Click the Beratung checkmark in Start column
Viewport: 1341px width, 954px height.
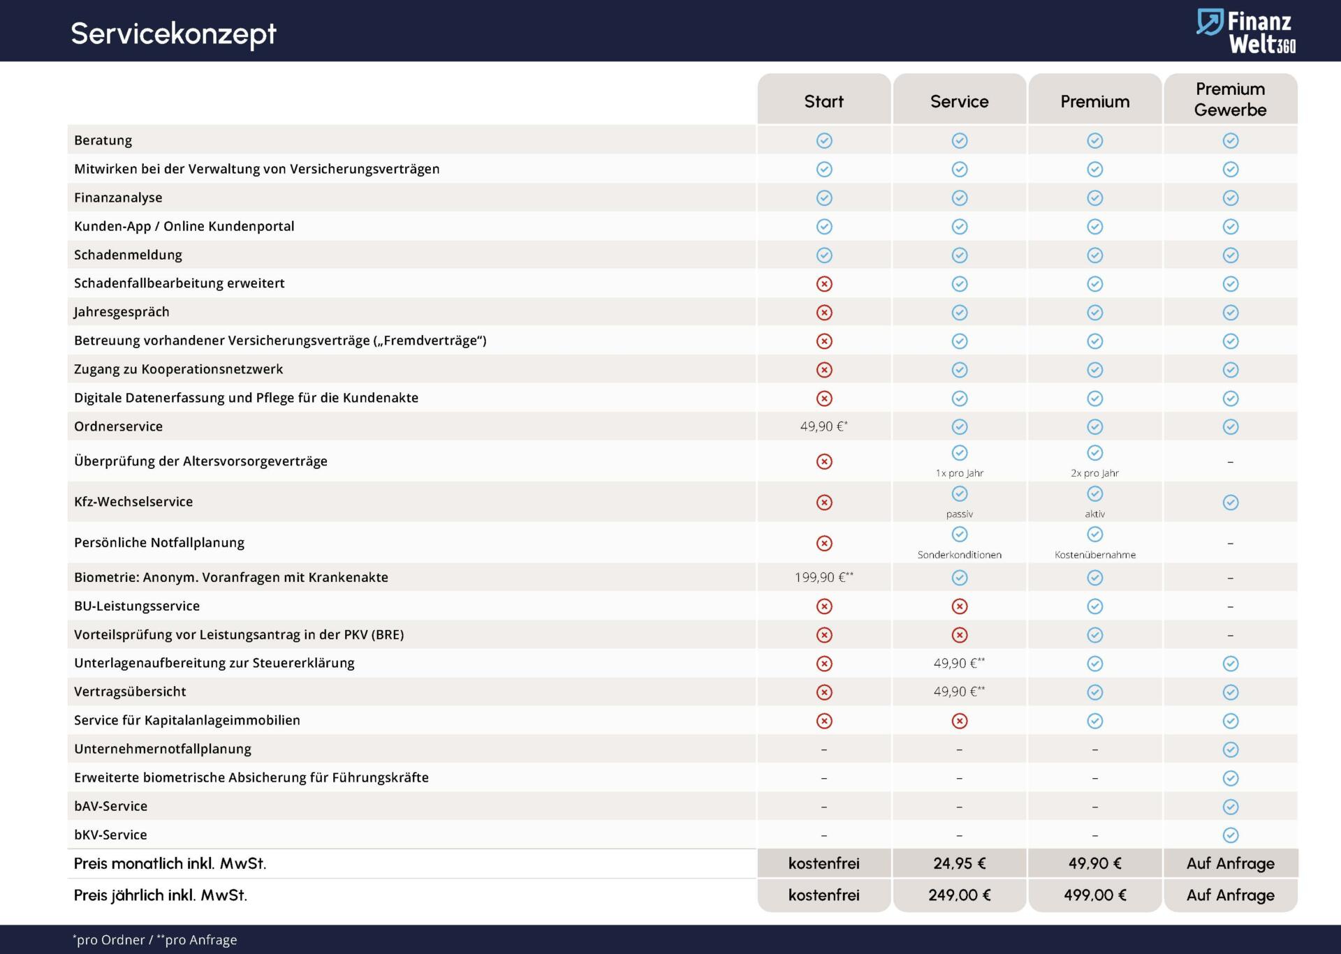(x=824, y=141)
